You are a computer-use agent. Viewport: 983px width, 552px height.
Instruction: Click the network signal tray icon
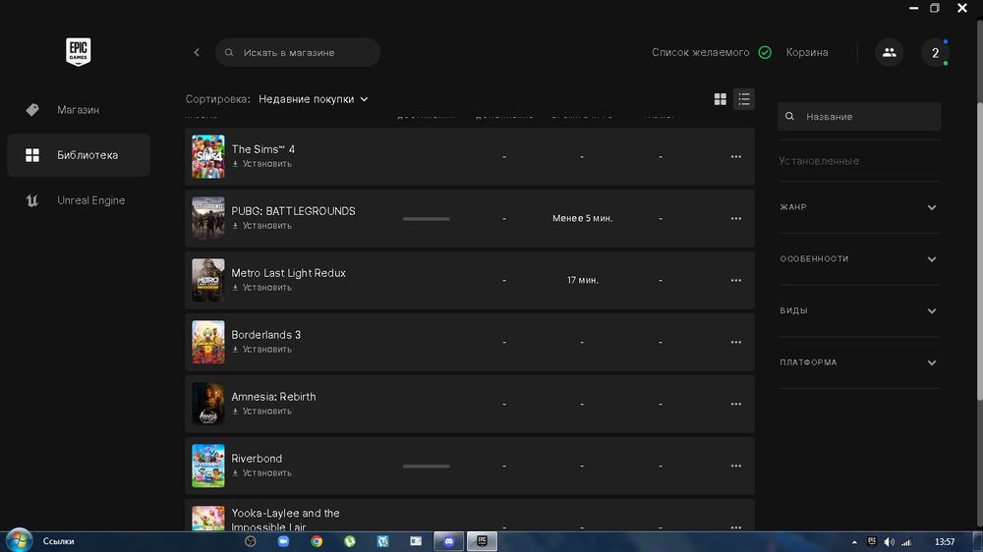[x=906, y=542]
